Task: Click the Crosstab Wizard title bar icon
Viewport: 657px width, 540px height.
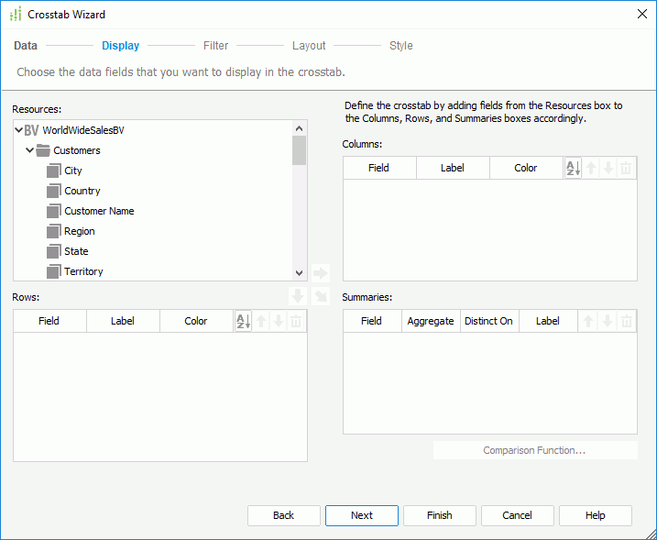Action: [16, 15]
